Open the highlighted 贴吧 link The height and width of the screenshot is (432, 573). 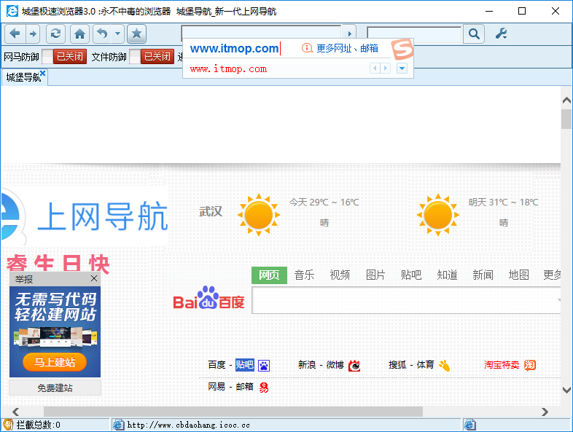tap(244, 365)
